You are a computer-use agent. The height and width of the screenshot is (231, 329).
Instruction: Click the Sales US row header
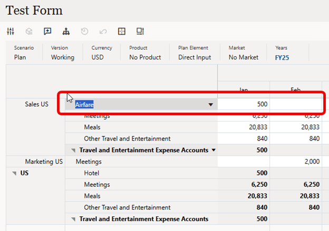pos(36,104)
